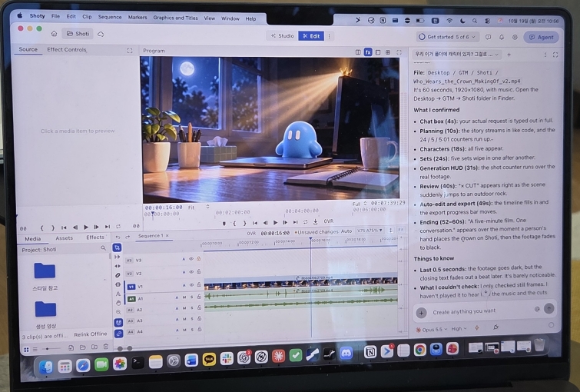
Task: Switch to Effect Controls tab
Action: 67,50
